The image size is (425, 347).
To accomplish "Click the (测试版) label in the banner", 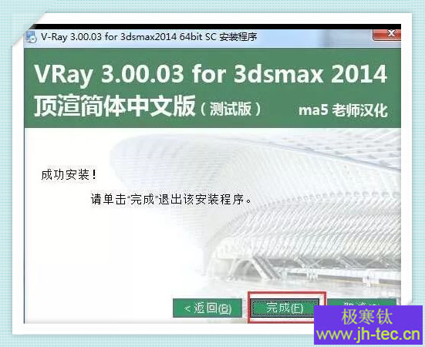I will [231, 109].
